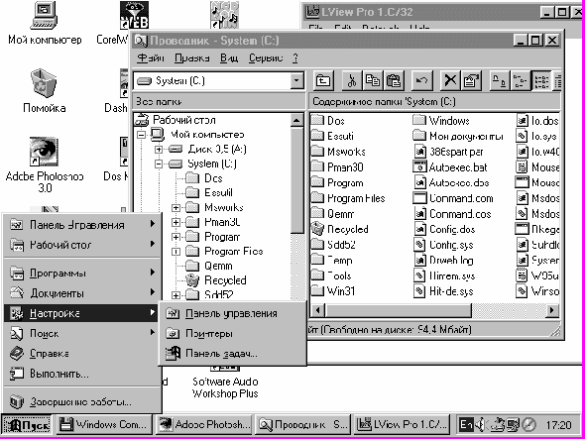585x439 pixels.
Task: Click the Copy toolbar icon in Explorer
Action: click(373, 80)
